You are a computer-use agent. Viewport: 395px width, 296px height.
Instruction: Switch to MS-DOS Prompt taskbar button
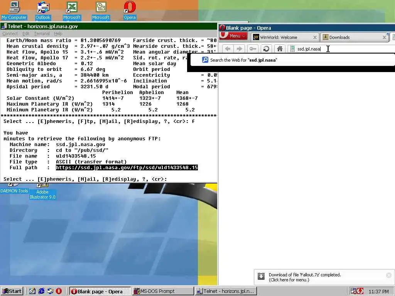[163, 291]
